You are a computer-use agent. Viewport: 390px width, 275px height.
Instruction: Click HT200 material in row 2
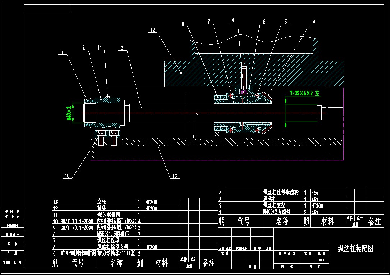click(317, 206)
